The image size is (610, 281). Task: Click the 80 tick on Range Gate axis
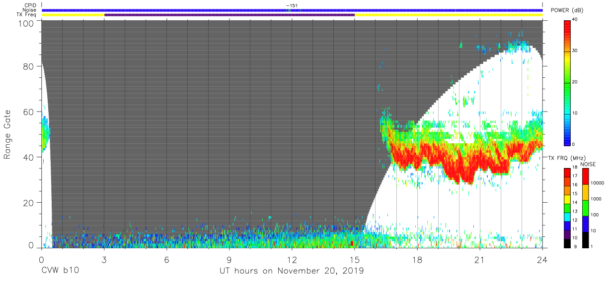pyautogui.click(x=28, y=66)
